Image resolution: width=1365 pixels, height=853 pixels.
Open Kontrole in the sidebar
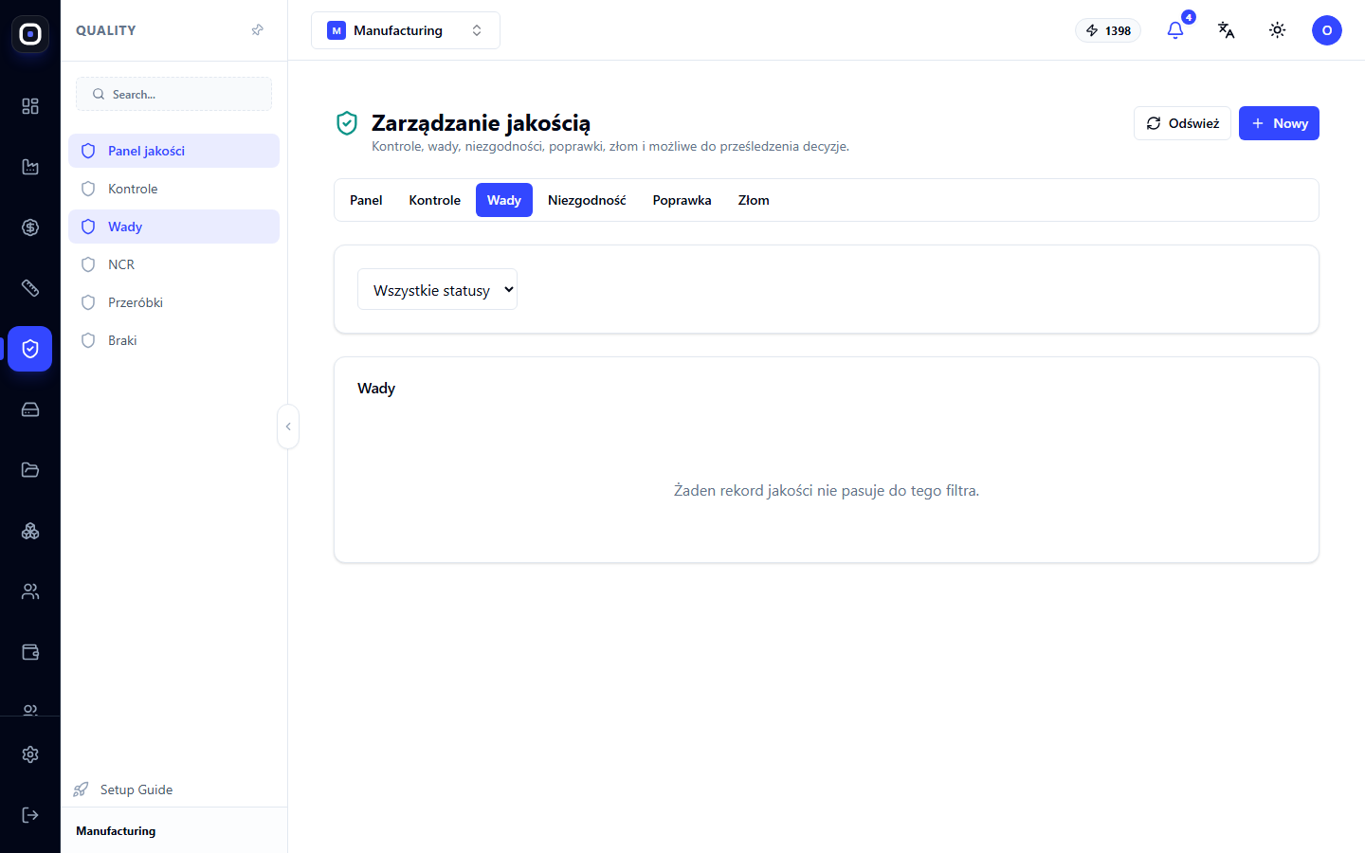coord(173,189)
